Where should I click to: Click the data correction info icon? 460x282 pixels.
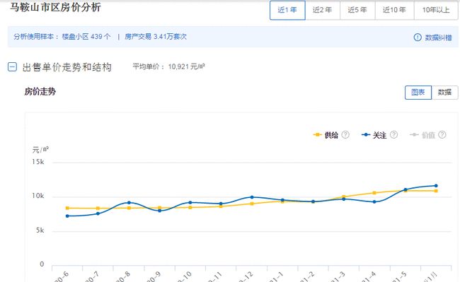418,37
